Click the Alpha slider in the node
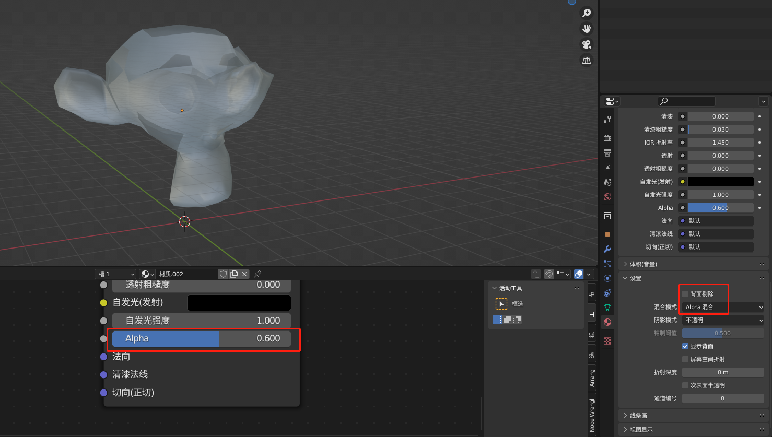The height and width of the screenshot is (437, 772). (202, 338)
